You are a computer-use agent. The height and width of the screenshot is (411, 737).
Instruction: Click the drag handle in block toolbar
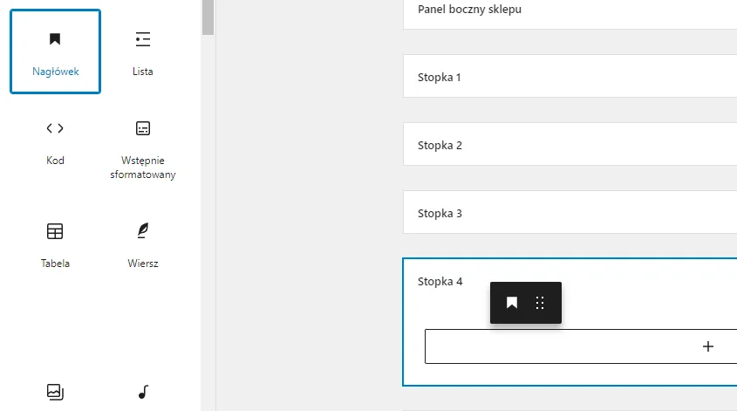540,303
